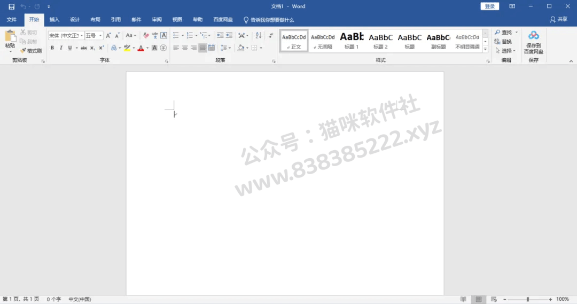Undo the last action via the title bar arrow
The image size is (577, 304).
[x=23, y=6]
